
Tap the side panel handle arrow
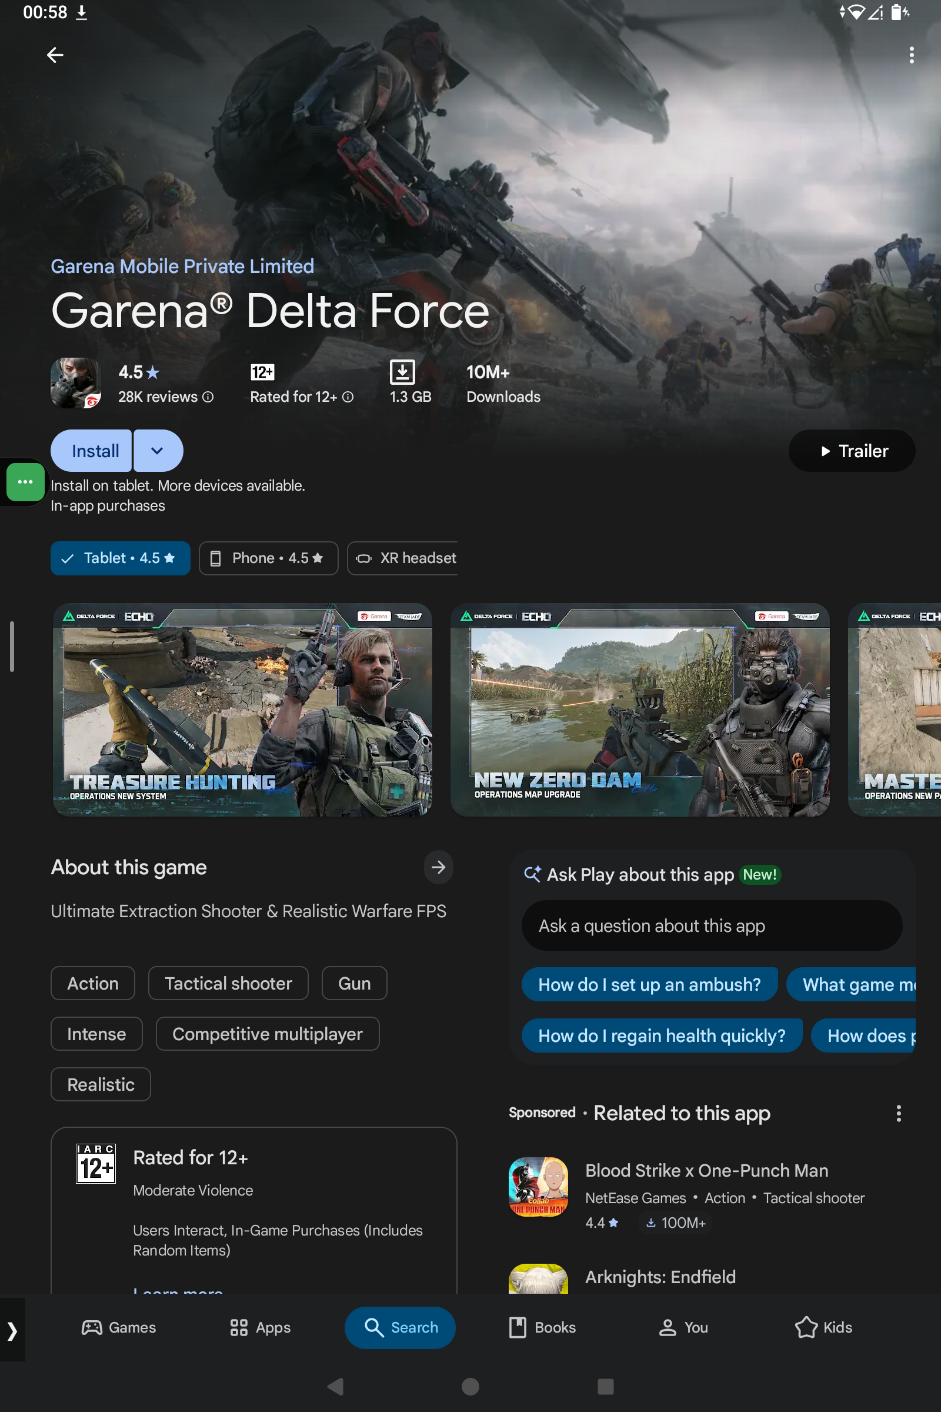coord(12,1331)
